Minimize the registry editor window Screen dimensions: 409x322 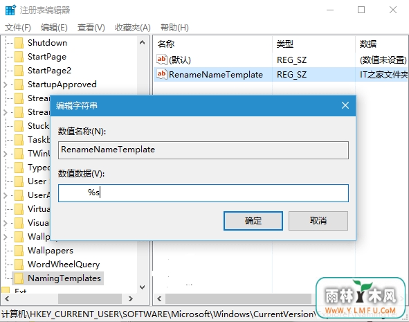[330, 10]
